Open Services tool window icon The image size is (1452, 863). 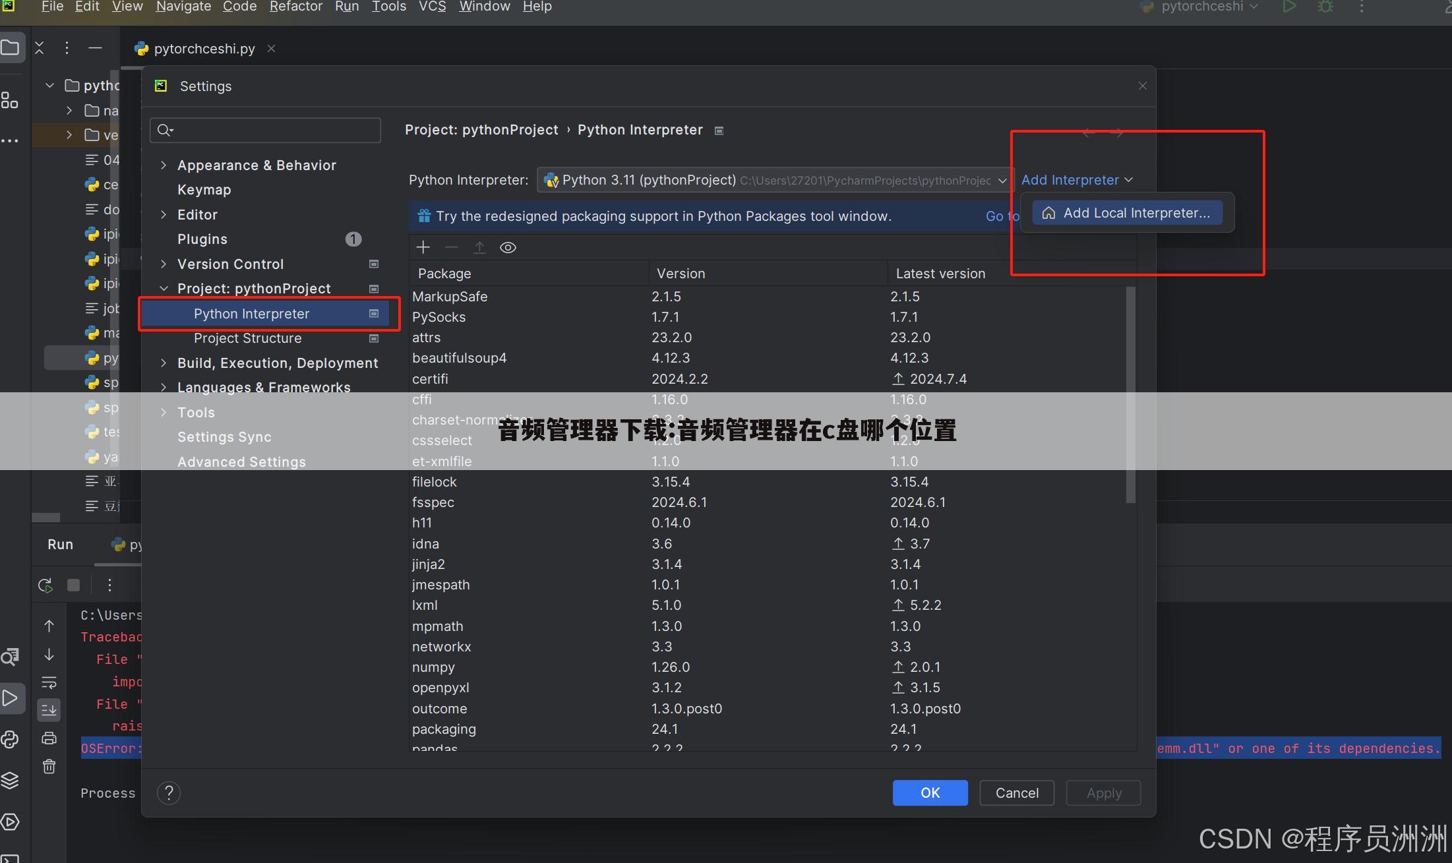click(x=10, y=821)
